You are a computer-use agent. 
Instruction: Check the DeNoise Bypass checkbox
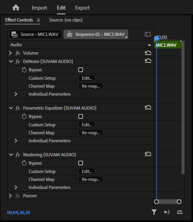pyautogui.click(x=81, y=70)
